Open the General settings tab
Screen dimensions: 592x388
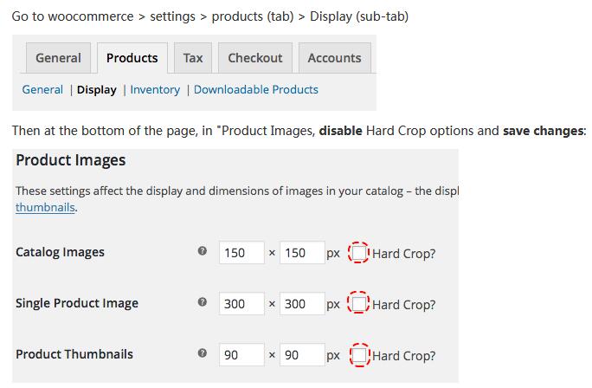[59, 58]
